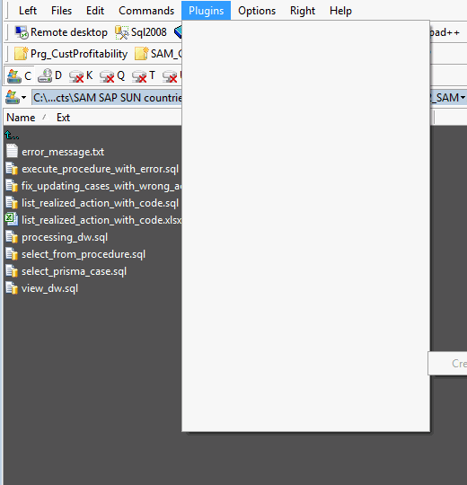The image size is (467, 485).
Task: Select the file error_message.txt
Action: click(x=63, y=152)
